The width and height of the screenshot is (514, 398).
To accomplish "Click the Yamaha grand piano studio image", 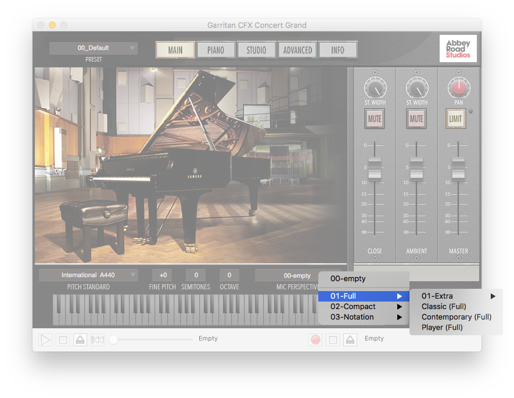I will [190, 165].
